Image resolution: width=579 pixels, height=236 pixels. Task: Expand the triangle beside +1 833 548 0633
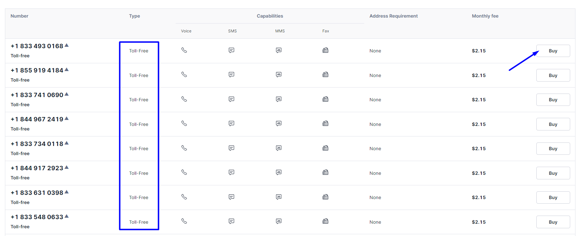click(x=67, y=216)
